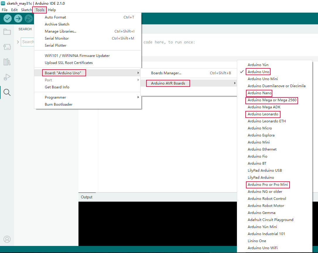The width and height of the screenshot is (318, 253).
Task: Click the user account profile icon
Action: (7, 239)
